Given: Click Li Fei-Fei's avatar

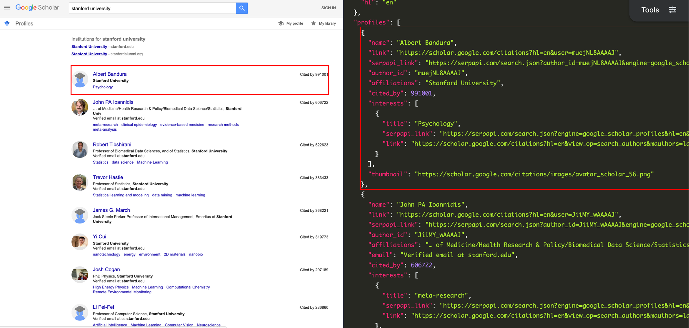Looking at the screenshot, I should tap(80, 313).
